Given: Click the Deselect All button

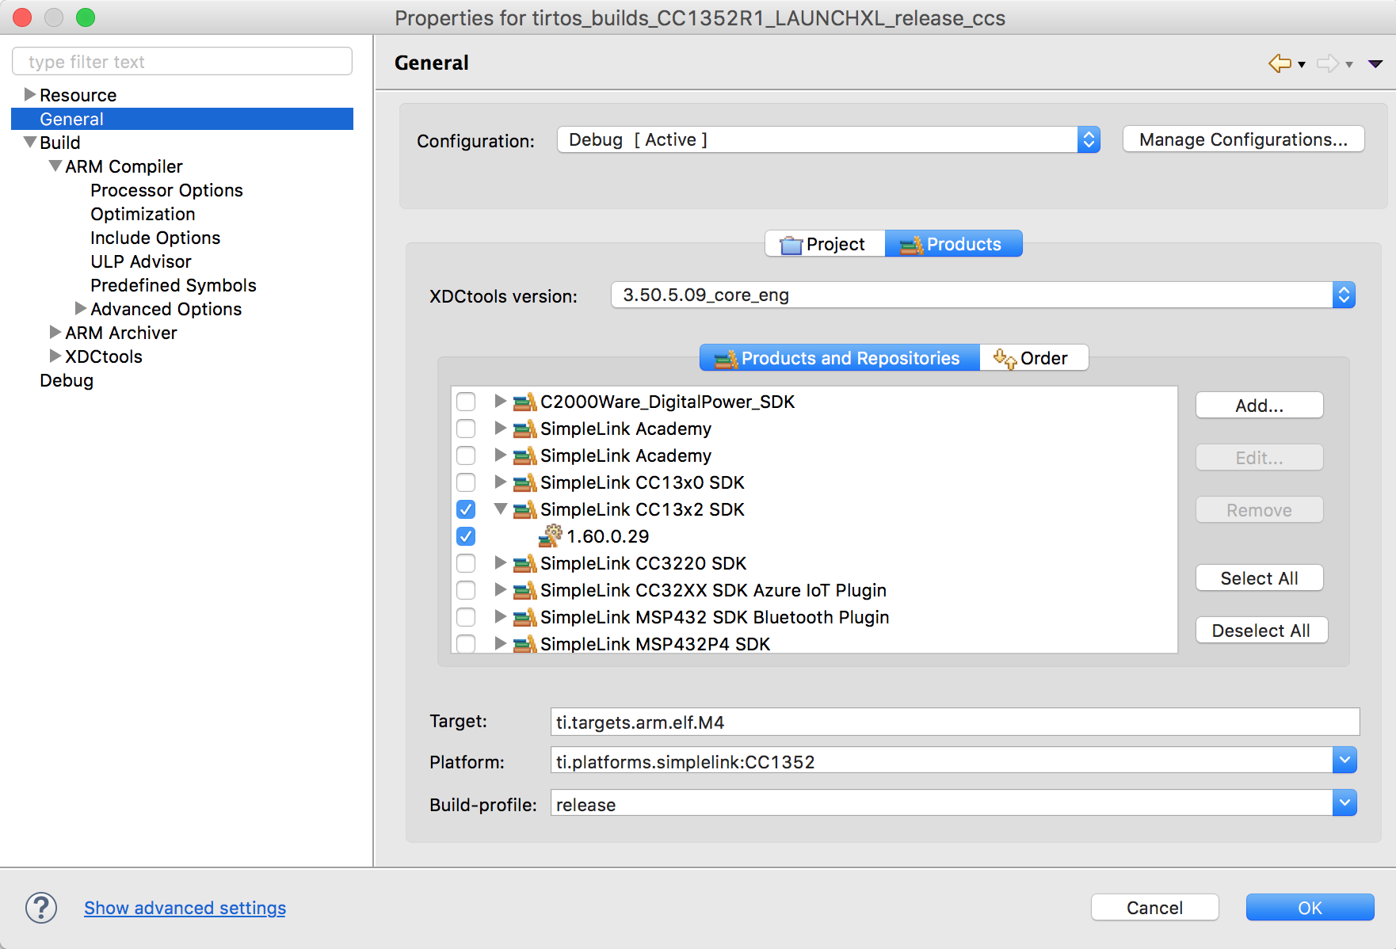Looking at the screenshot, I should point(1261,631).
